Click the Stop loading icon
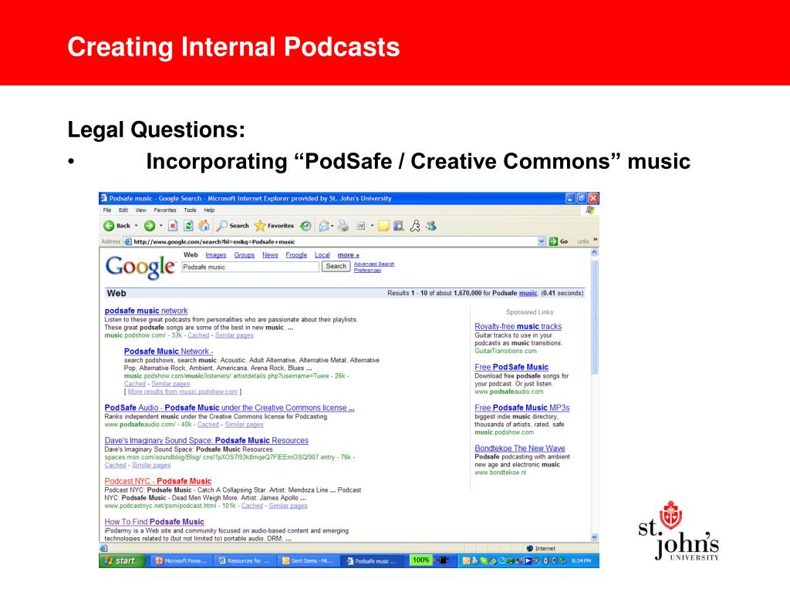790x592 pixels. click(173, 226)
